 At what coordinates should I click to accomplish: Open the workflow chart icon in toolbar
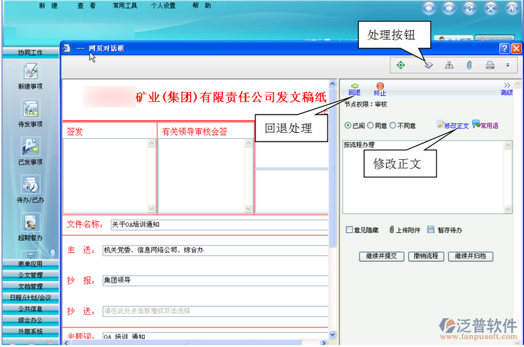tap(449, 65)
